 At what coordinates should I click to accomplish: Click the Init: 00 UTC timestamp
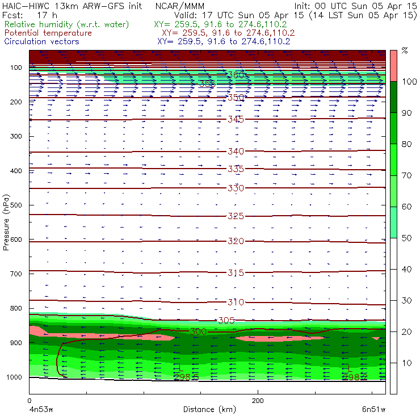355,6
